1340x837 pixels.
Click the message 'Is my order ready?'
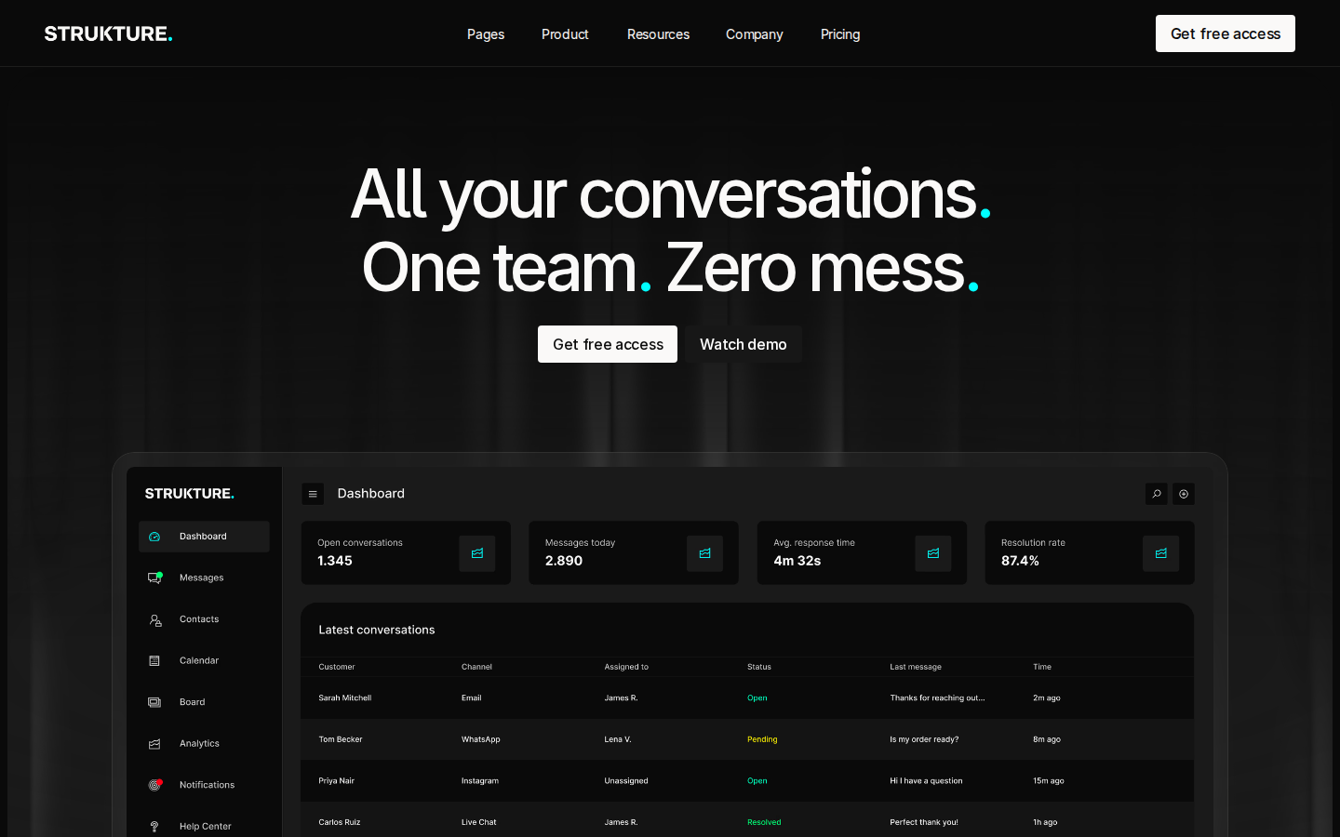point(924,739)
